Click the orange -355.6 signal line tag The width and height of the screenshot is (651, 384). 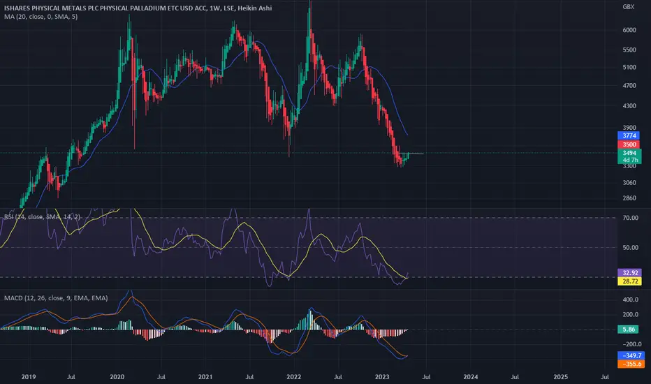pyautogui.click(x=631, y=364)
